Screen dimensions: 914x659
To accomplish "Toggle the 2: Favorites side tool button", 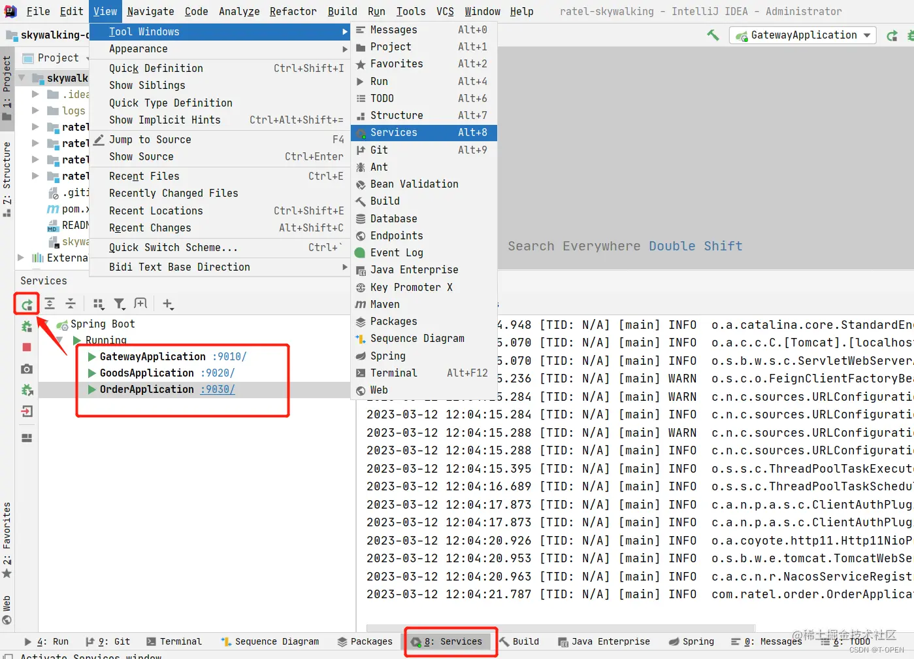I will (x=7, y=540).
